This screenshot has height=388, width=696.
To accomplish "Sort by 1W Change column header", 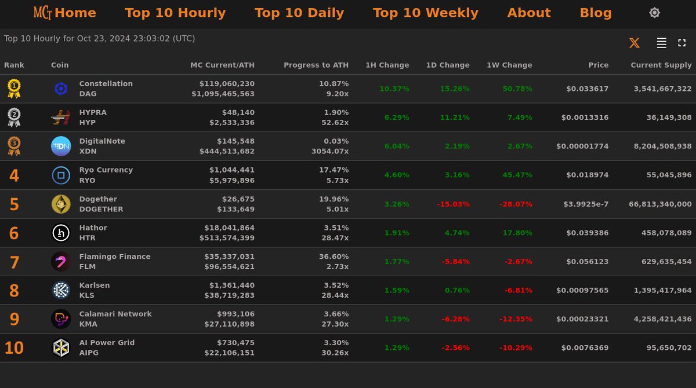I will tap(509, 65).
